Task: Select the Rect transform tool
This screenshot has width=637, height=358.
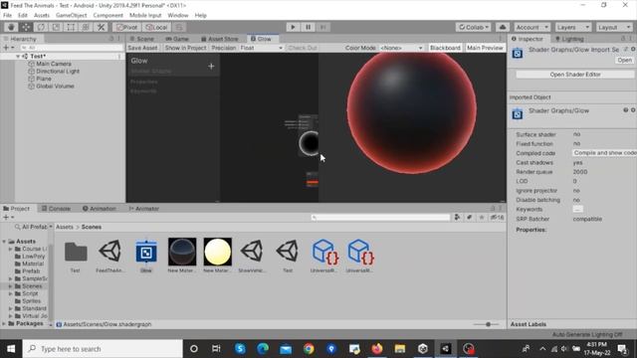Action: pyautogui.click(x=71, y=27)
